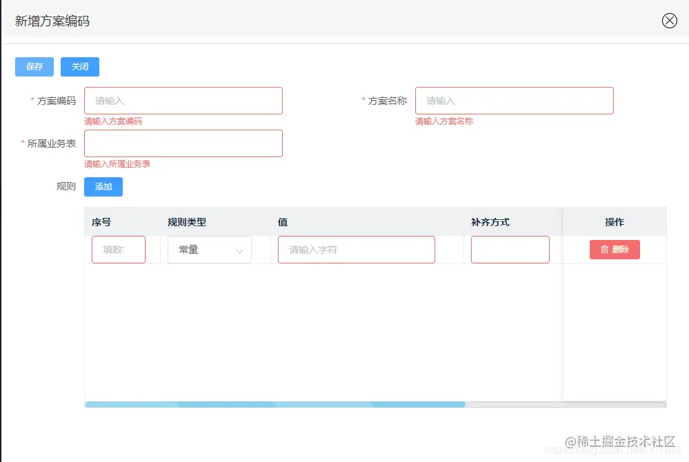Focus the 方案名称 input field
This screenshot has width=689, height=462.
[x=514, y=101]
